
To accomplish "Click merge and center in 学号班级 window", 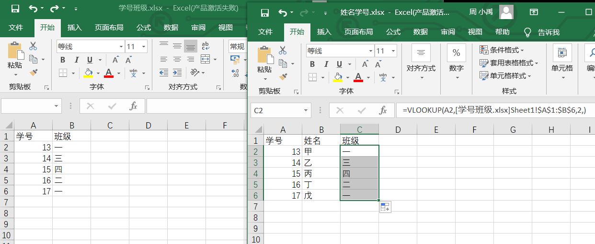I will click(x=206, y=60).
